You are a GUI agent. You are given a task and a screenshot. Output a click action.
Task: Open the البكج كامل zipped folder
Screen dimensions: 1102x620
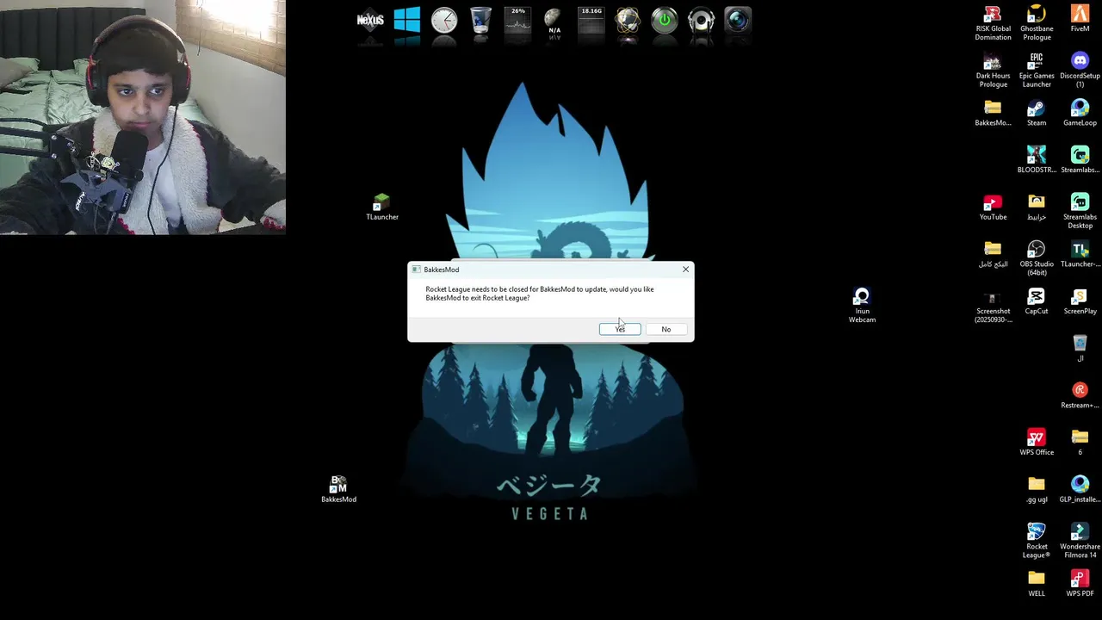point(993,254)
